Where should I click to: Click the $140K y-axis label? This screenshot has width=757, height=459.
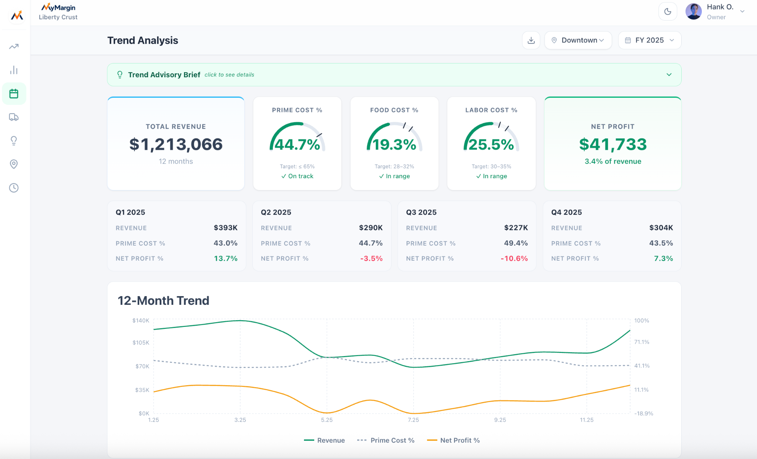[x=141, y=321]
